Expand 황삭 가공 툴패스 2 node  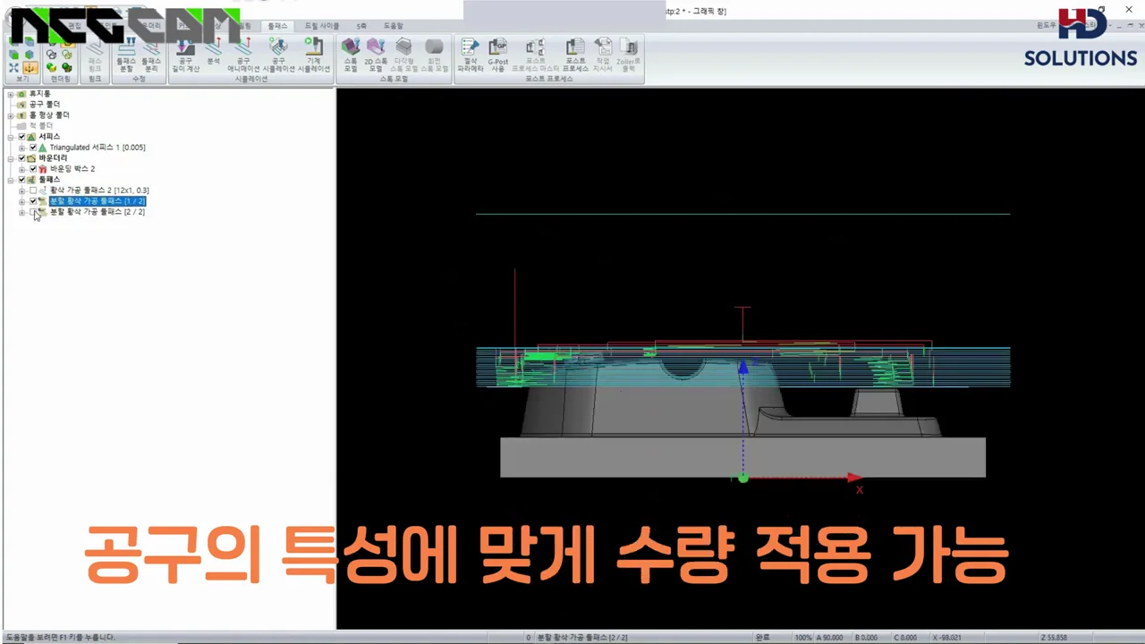coord(21,191)
